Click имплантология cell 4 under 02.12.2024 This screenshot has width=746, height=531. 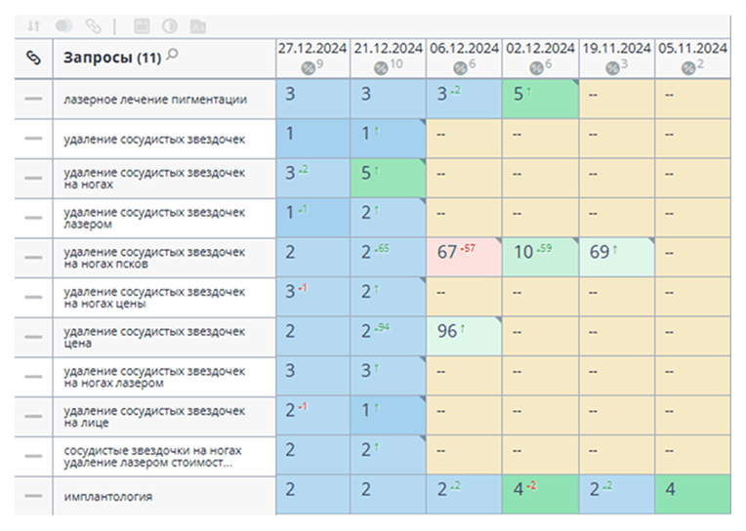[x=541, y=494]
